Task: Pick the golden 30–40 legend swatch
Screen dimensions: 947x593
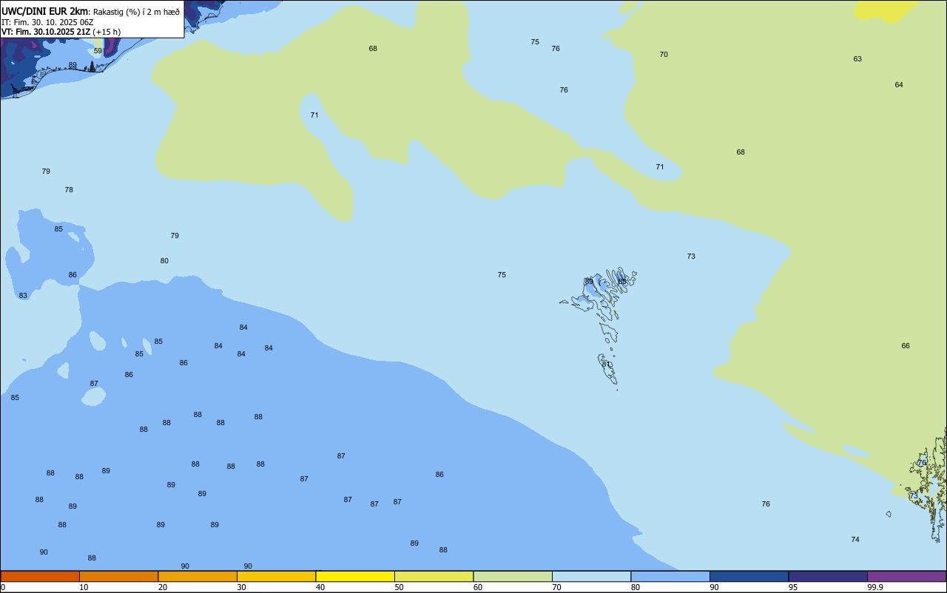Action: [x=276, y=576]
